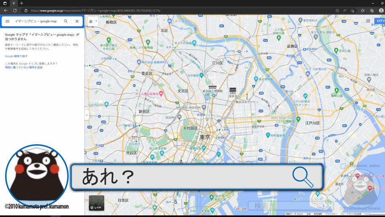The height and width of the screenshot is (217, 385).
Task: Click the 板橋こども動物園 marker
Action: pyautogui.click(x=148, y=42)
